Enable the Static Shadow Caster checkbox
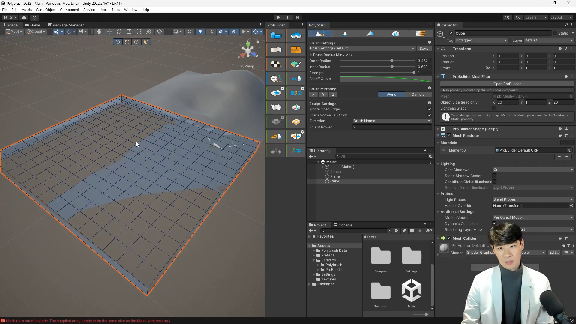 pyautogui.click(x=494, y=176)
